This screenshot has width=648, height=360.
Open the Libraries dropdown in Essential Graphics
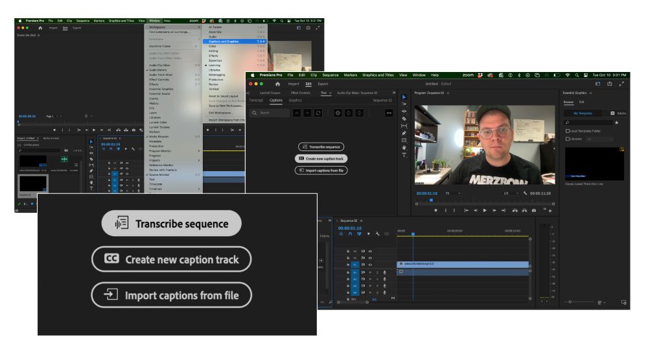(x=599, y=139)
